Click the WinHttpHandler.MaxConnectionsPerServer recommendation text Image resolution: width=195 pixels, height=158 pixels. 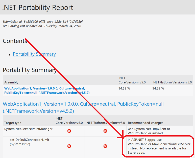click(x=159, y=146)
